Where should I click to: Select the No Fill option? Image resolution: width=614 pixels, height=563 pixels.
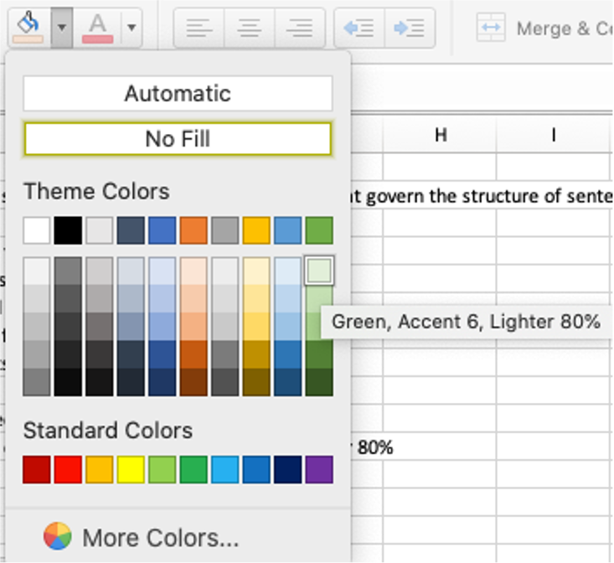pos(178,138)
